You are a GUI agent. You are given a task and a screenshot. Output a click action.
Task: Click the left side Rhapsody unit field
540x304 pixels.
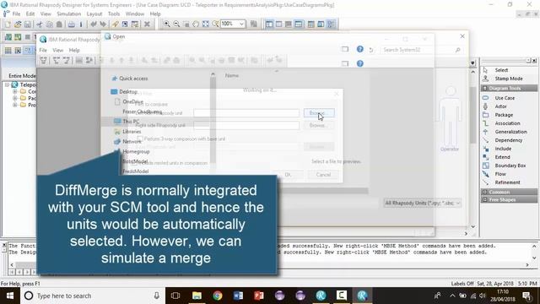pos(246,112)
